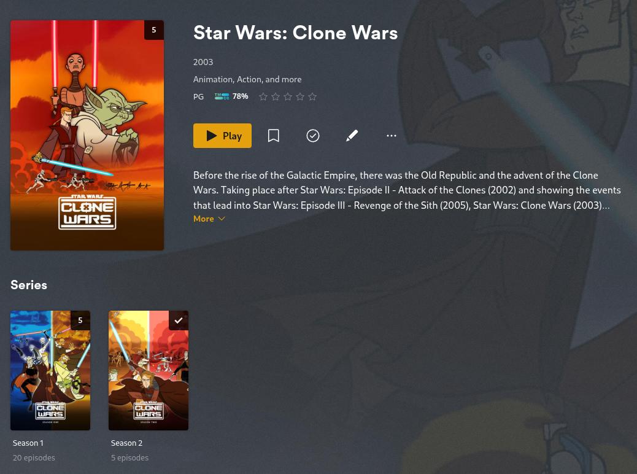This screenshot has width=637, height=474.
Task: Mark show as watched checkmark circle
Action: [x=313, y=136]
